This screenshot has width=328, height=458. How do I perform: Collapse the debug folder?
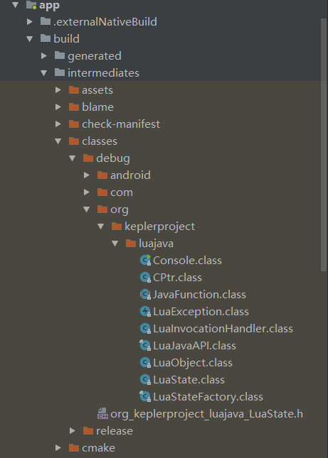tap(73, 158)
